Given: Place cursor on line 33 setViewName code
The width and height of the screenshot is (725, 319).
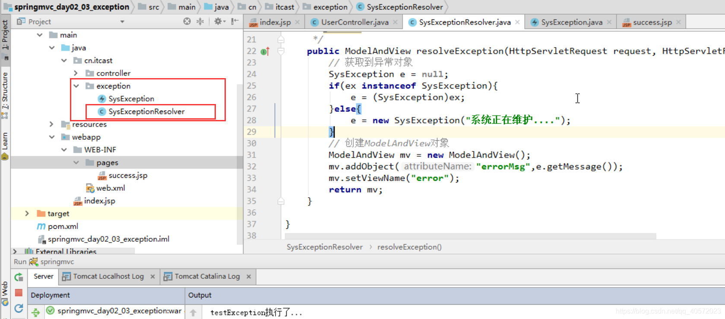Looking at the screenshot, I should point(394,178).
